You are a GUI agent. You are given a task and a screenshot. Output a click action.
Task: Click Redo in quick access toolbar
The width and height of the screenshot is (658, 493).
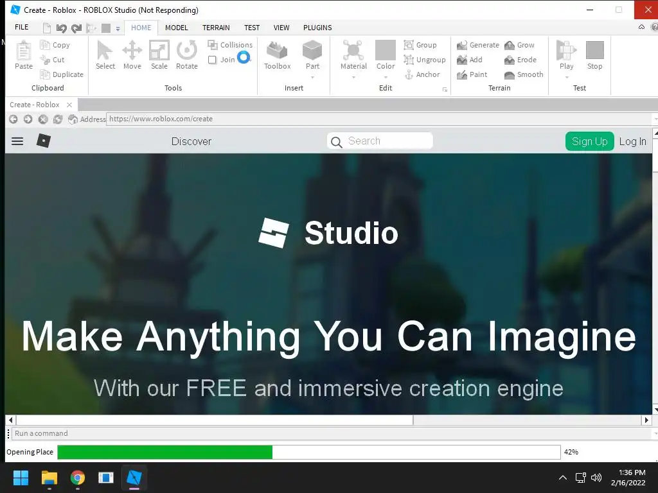pyautogui.click(x=76, y=28)
